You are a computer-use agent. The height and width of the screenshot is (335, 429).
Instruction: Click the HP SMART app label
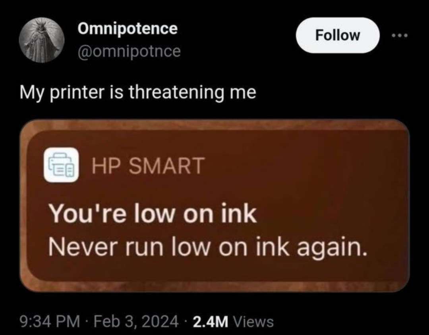(148, 166)
